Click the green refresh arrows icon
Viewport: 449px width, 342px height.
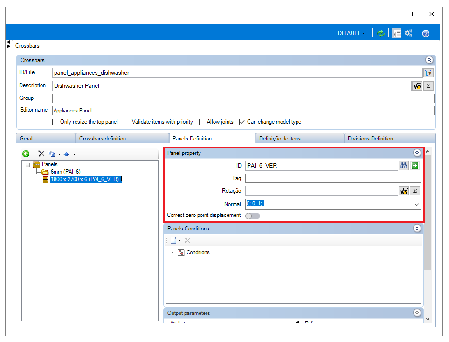pyautogui.click(x=380, y=33)
